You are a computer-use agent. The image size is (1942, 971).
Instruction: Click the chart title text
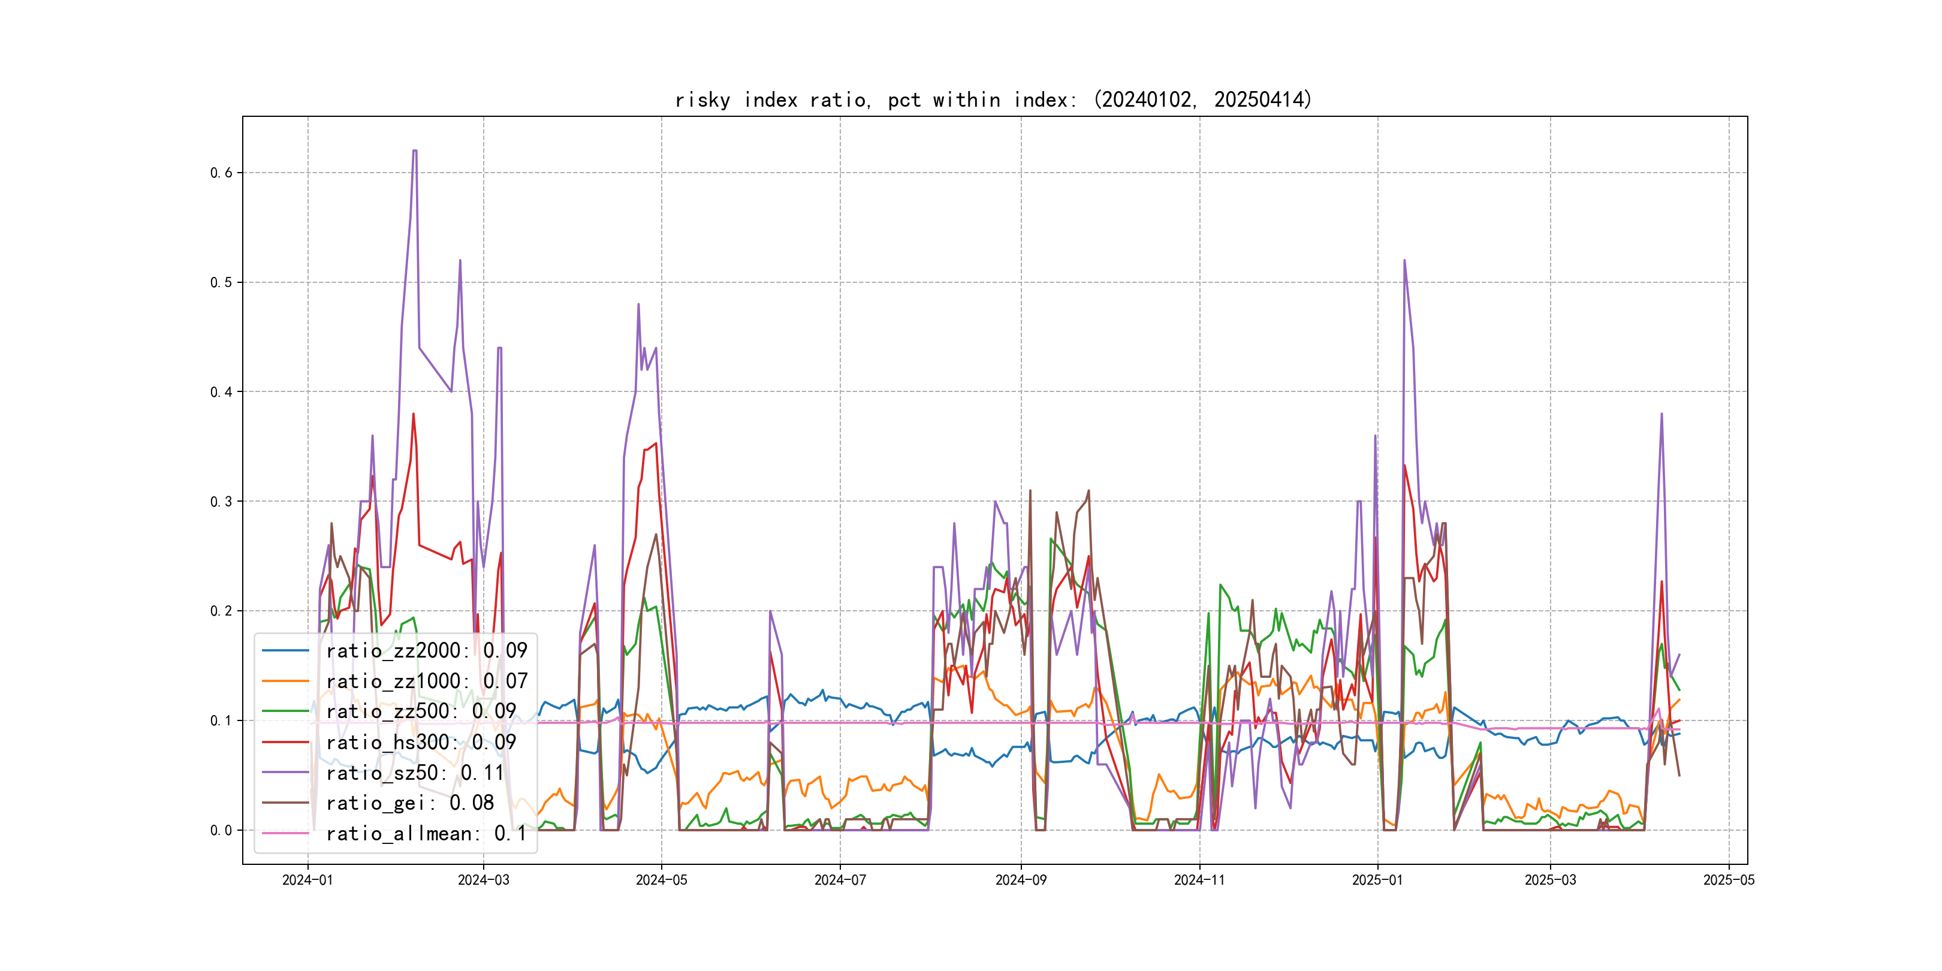pos(994,99)
